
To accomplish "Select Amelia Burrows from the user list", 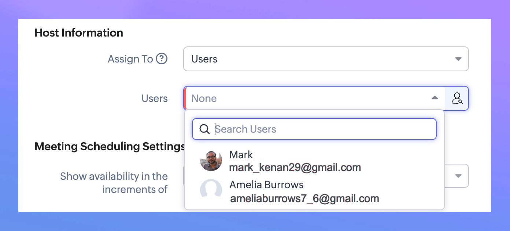I will [x=266, y=185].
